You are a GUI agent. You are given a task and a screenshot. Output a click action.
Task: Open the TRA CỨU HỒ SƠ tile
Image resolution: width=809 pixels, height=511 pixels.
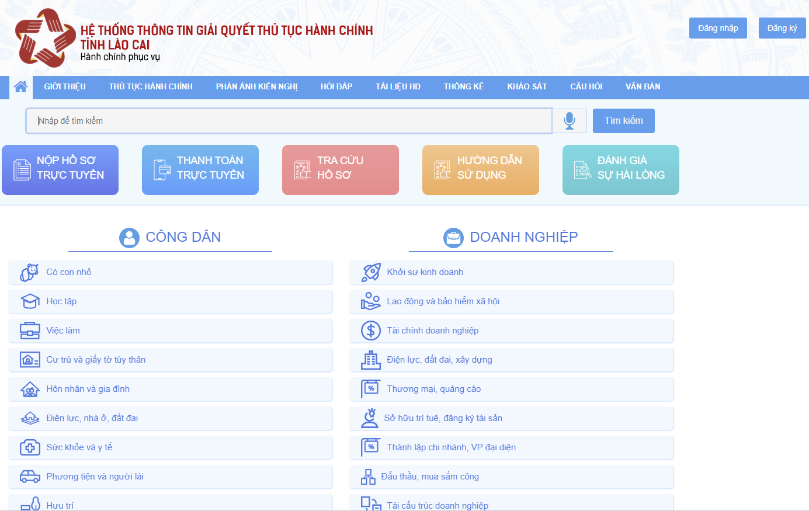tap(341, 170)
